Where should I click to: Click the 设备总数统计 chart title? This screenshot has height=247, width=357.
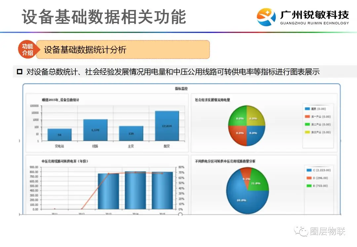(x=60, y=100)
